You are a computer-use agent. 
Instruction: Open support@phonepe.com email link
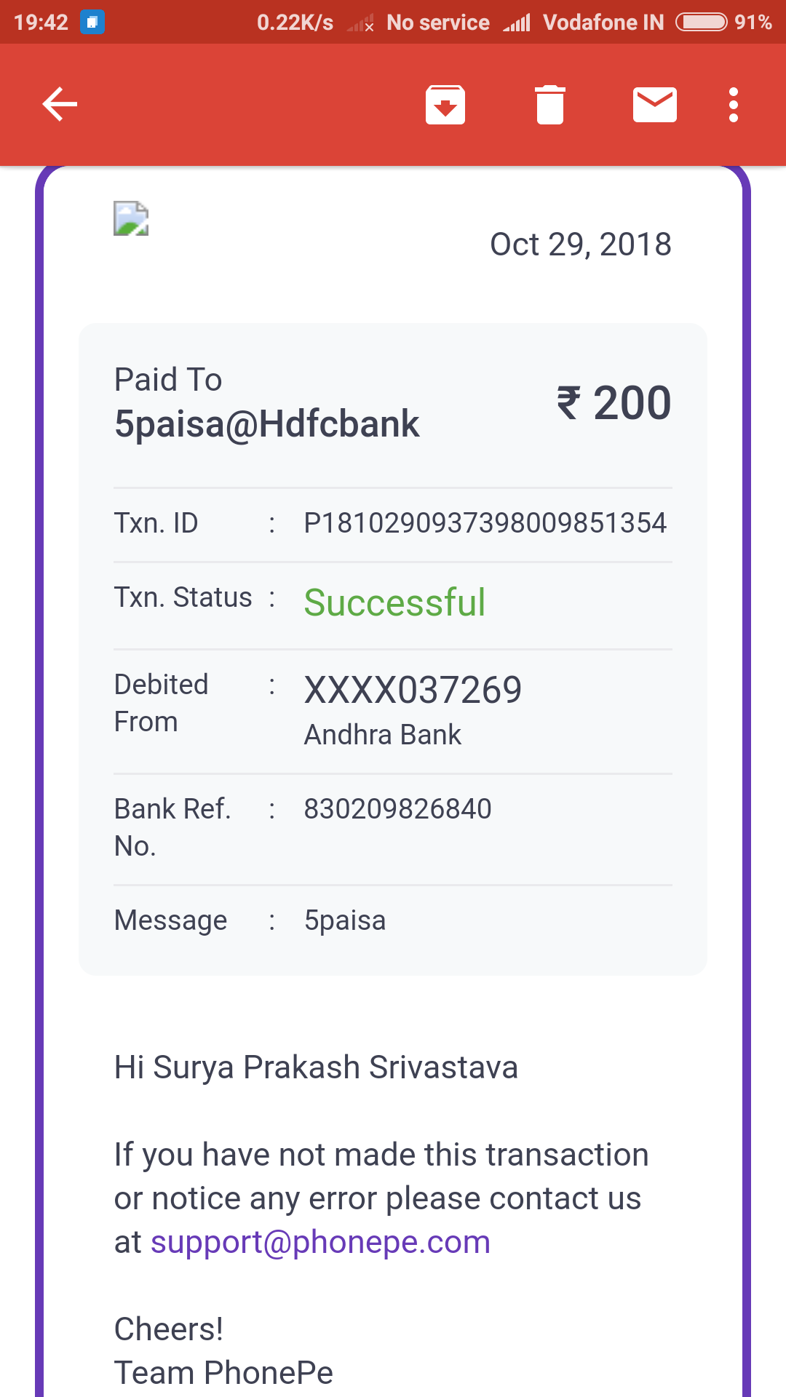(x=320, y=1242)
